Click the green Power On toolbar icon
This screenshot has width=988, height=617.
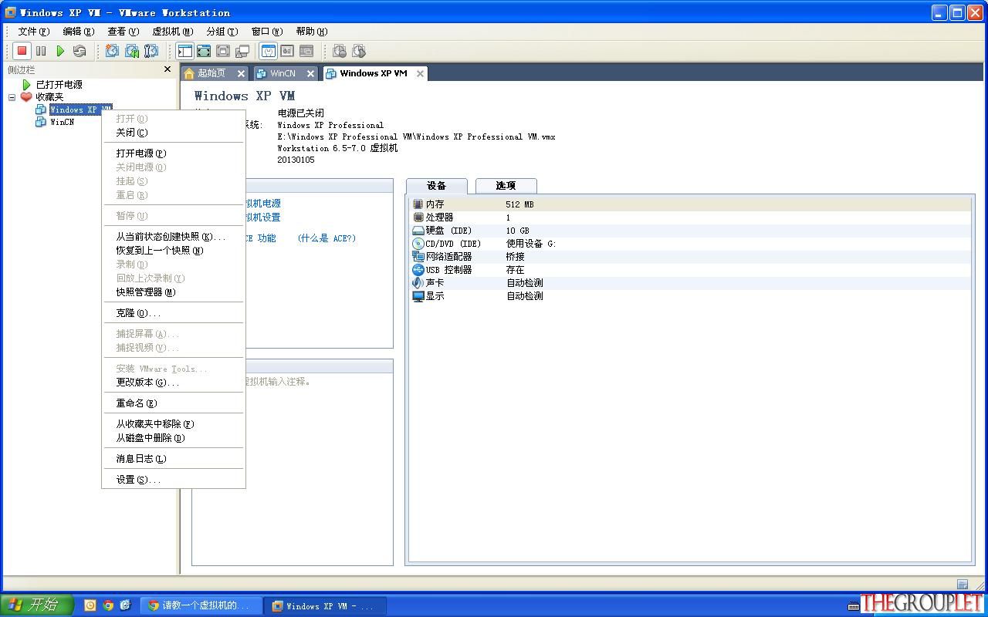click(60, 51)
